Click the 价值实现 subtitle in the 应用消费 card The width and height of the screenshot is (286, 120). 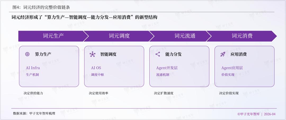(228, 75)
